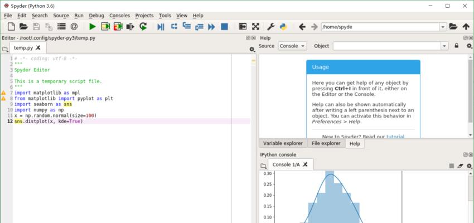Screen dimensions: 474x223
Task: Maximize the current pane
Action: pyautogui.click(x=243, y=27)
